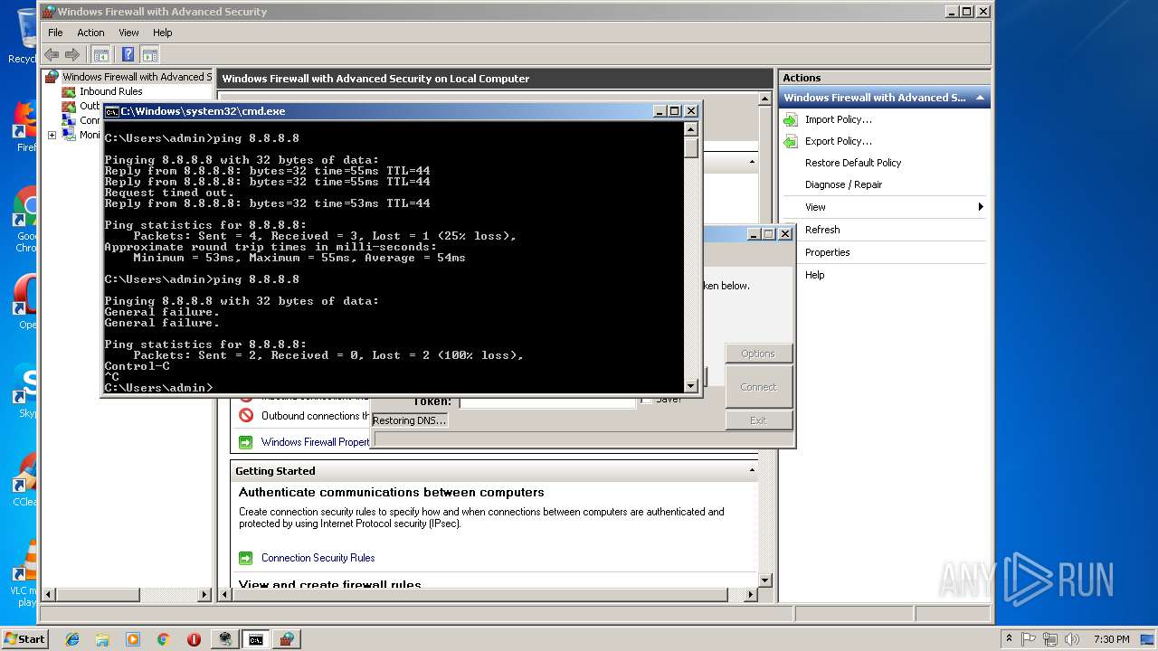Viewport: 1158px width, 651px height.
Task: Expand the Monitoring node in the tree
Action: pos(52,135)
